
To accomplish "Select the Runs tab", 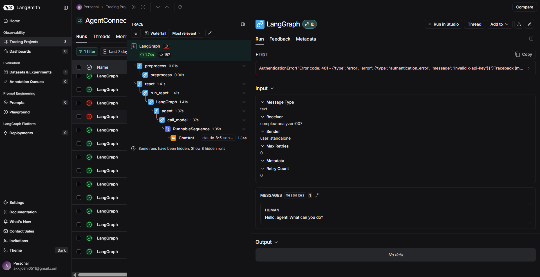I will (x=82, y=36).
